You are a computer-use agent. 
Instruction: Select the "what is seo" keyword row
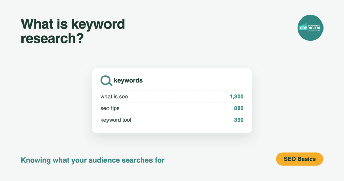(172, 97)
